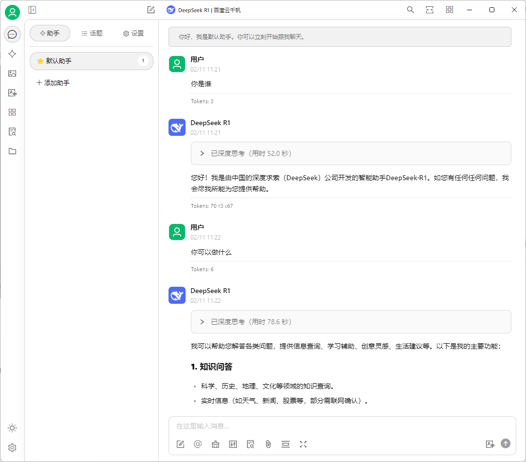Open the chat assistant page in the sidebar

click(12, 34)
